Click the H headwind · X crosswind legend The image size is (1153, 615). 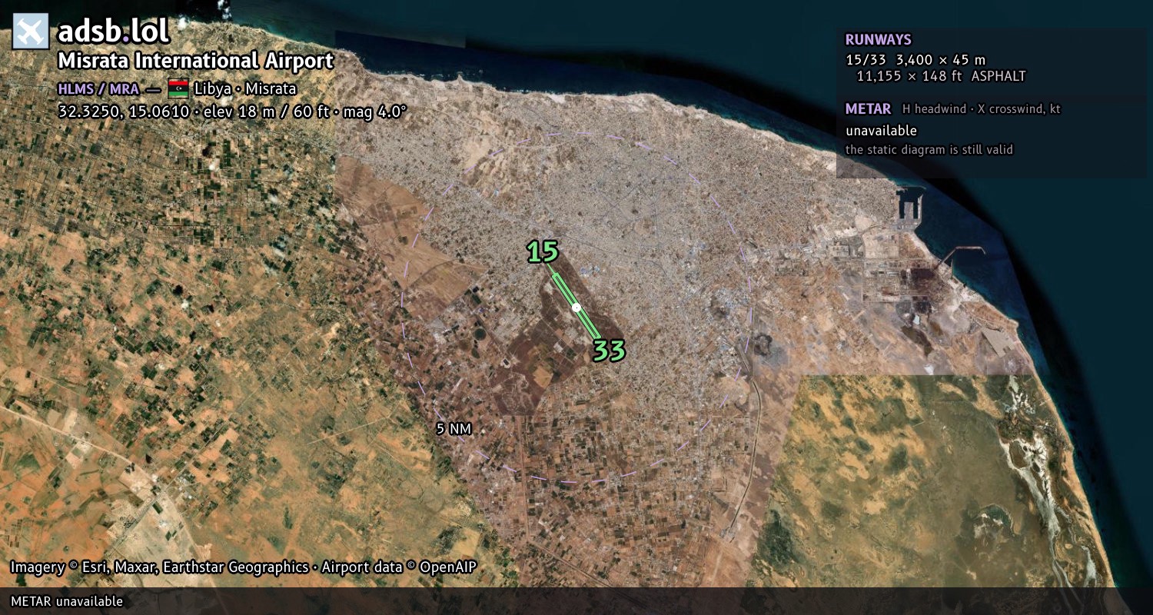981,109
